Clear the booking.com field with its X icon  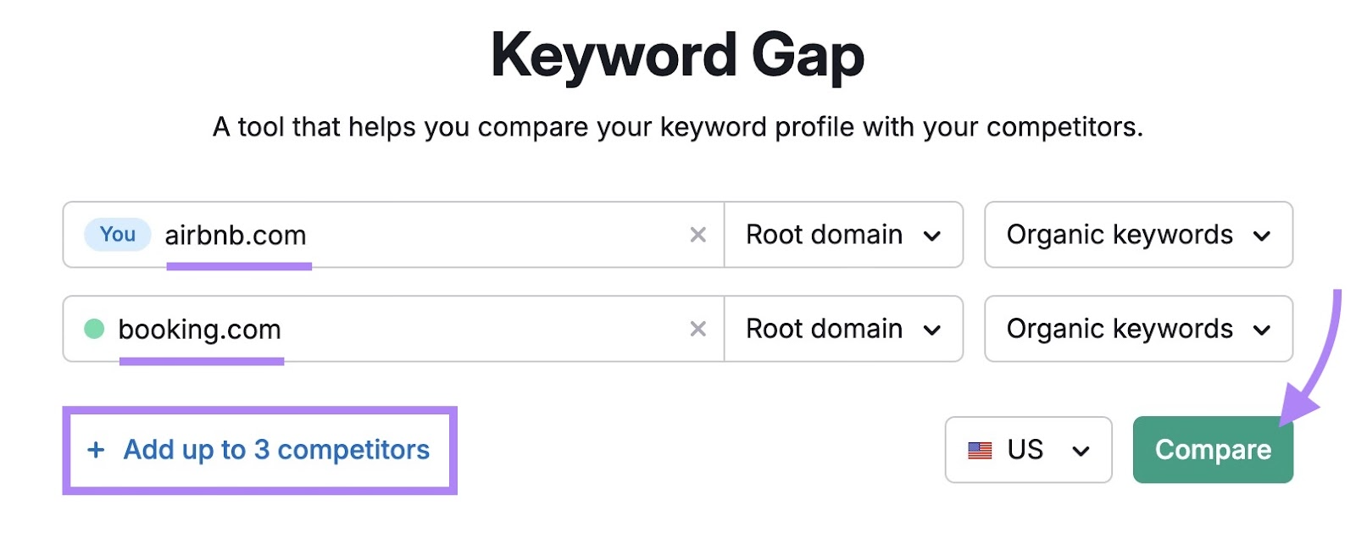coord(697,329)
